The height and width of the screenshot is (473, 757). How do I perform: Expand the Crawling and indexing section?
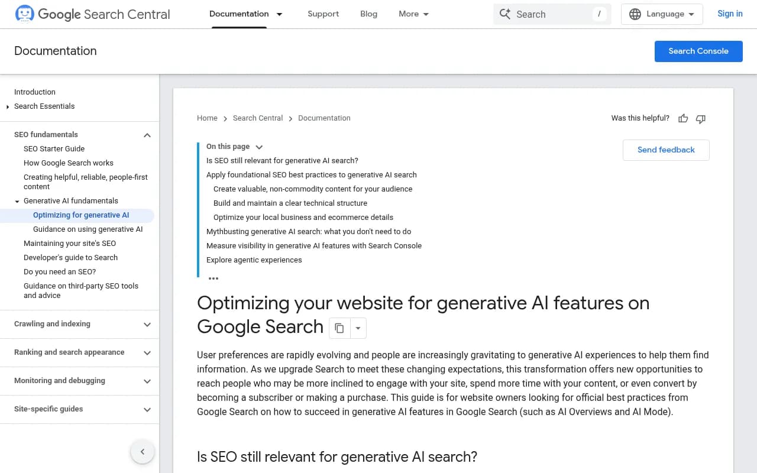point(147,325)
